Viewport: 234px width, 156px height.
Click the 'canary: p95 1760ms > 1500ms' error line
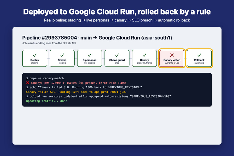(x=76, y=83)
